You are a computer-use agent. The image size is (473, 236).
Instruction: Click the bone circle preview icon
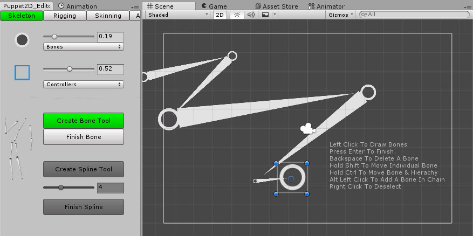coord(22,40)
